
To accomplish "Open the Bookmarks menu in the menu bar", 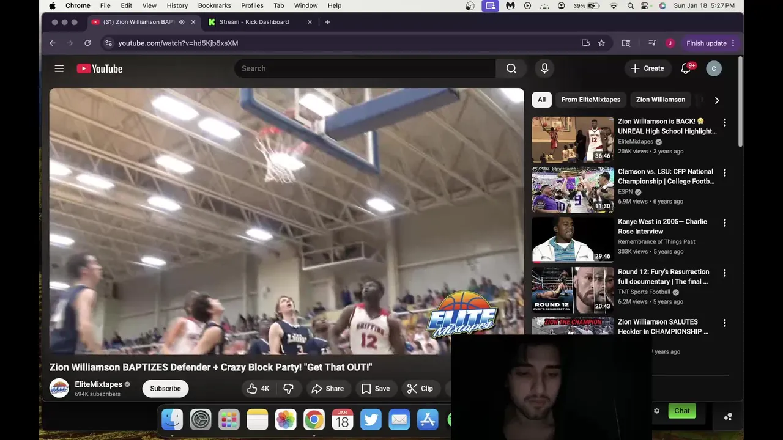I will [x=215, y=5].
